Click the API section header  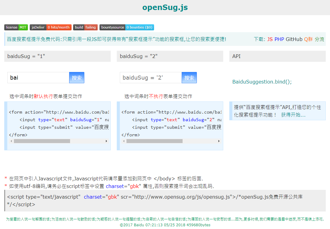278,56
